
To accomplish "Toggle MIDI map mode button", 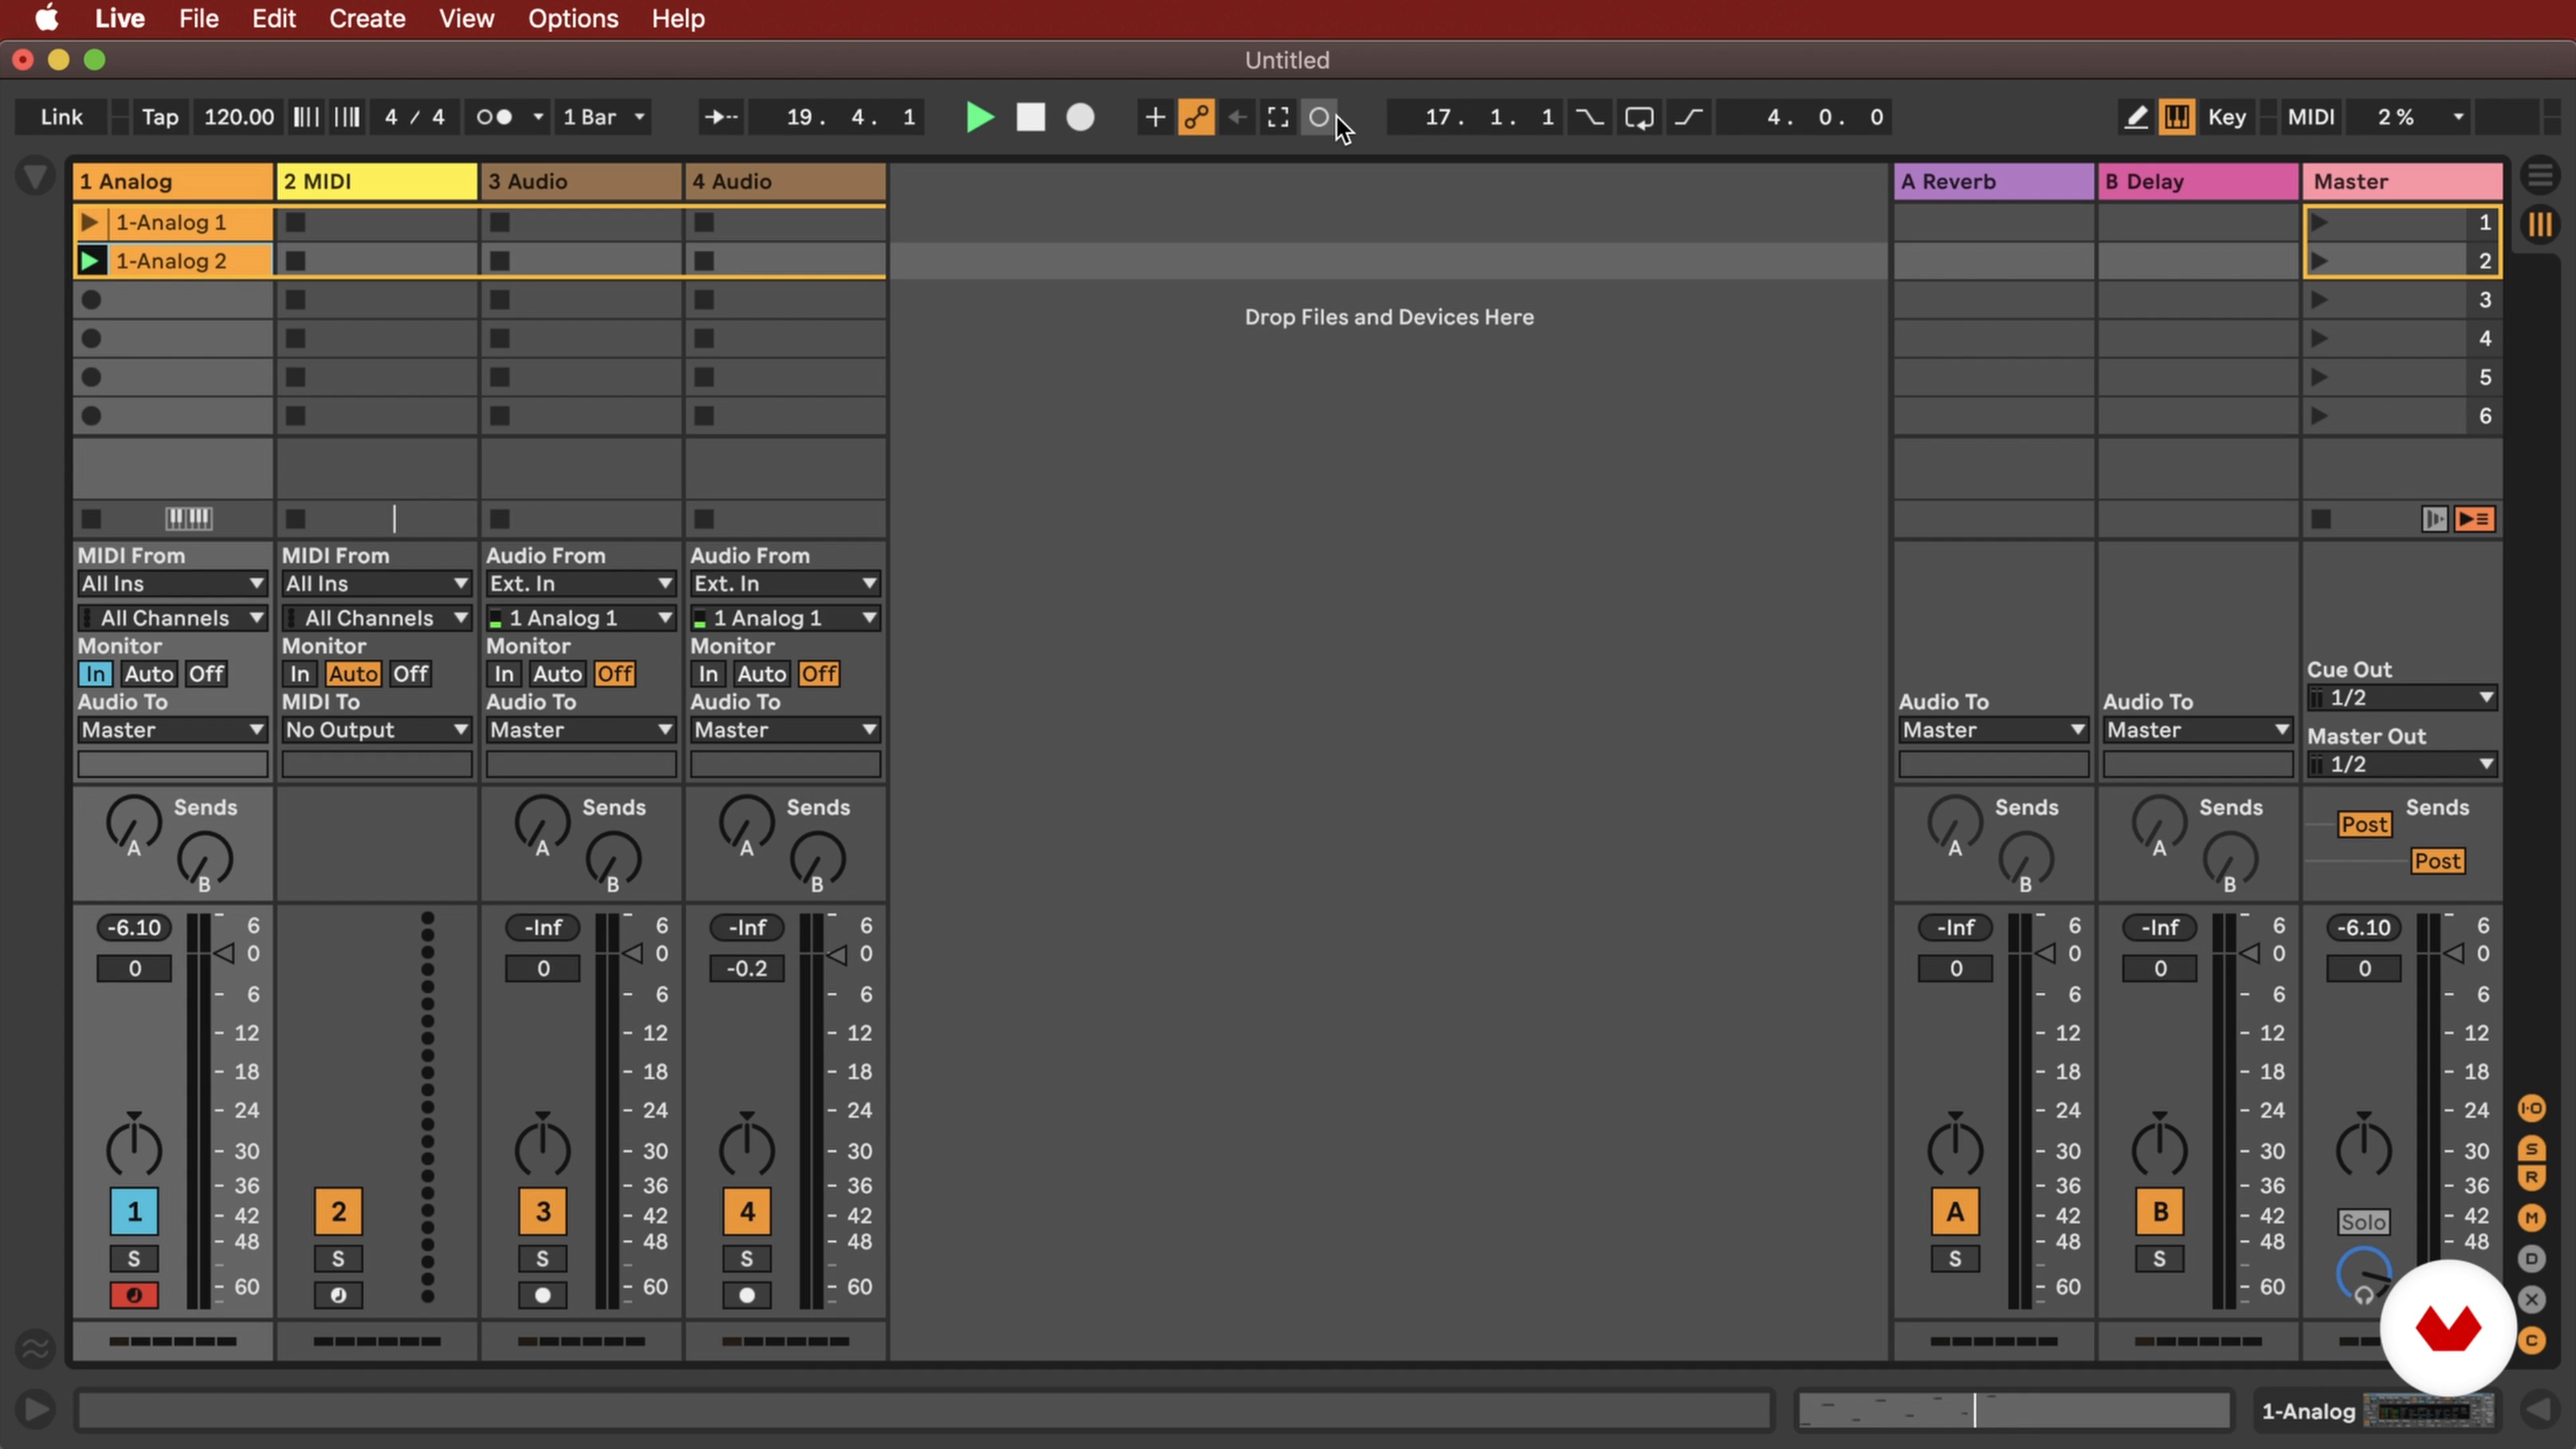I will point(2311,117).
